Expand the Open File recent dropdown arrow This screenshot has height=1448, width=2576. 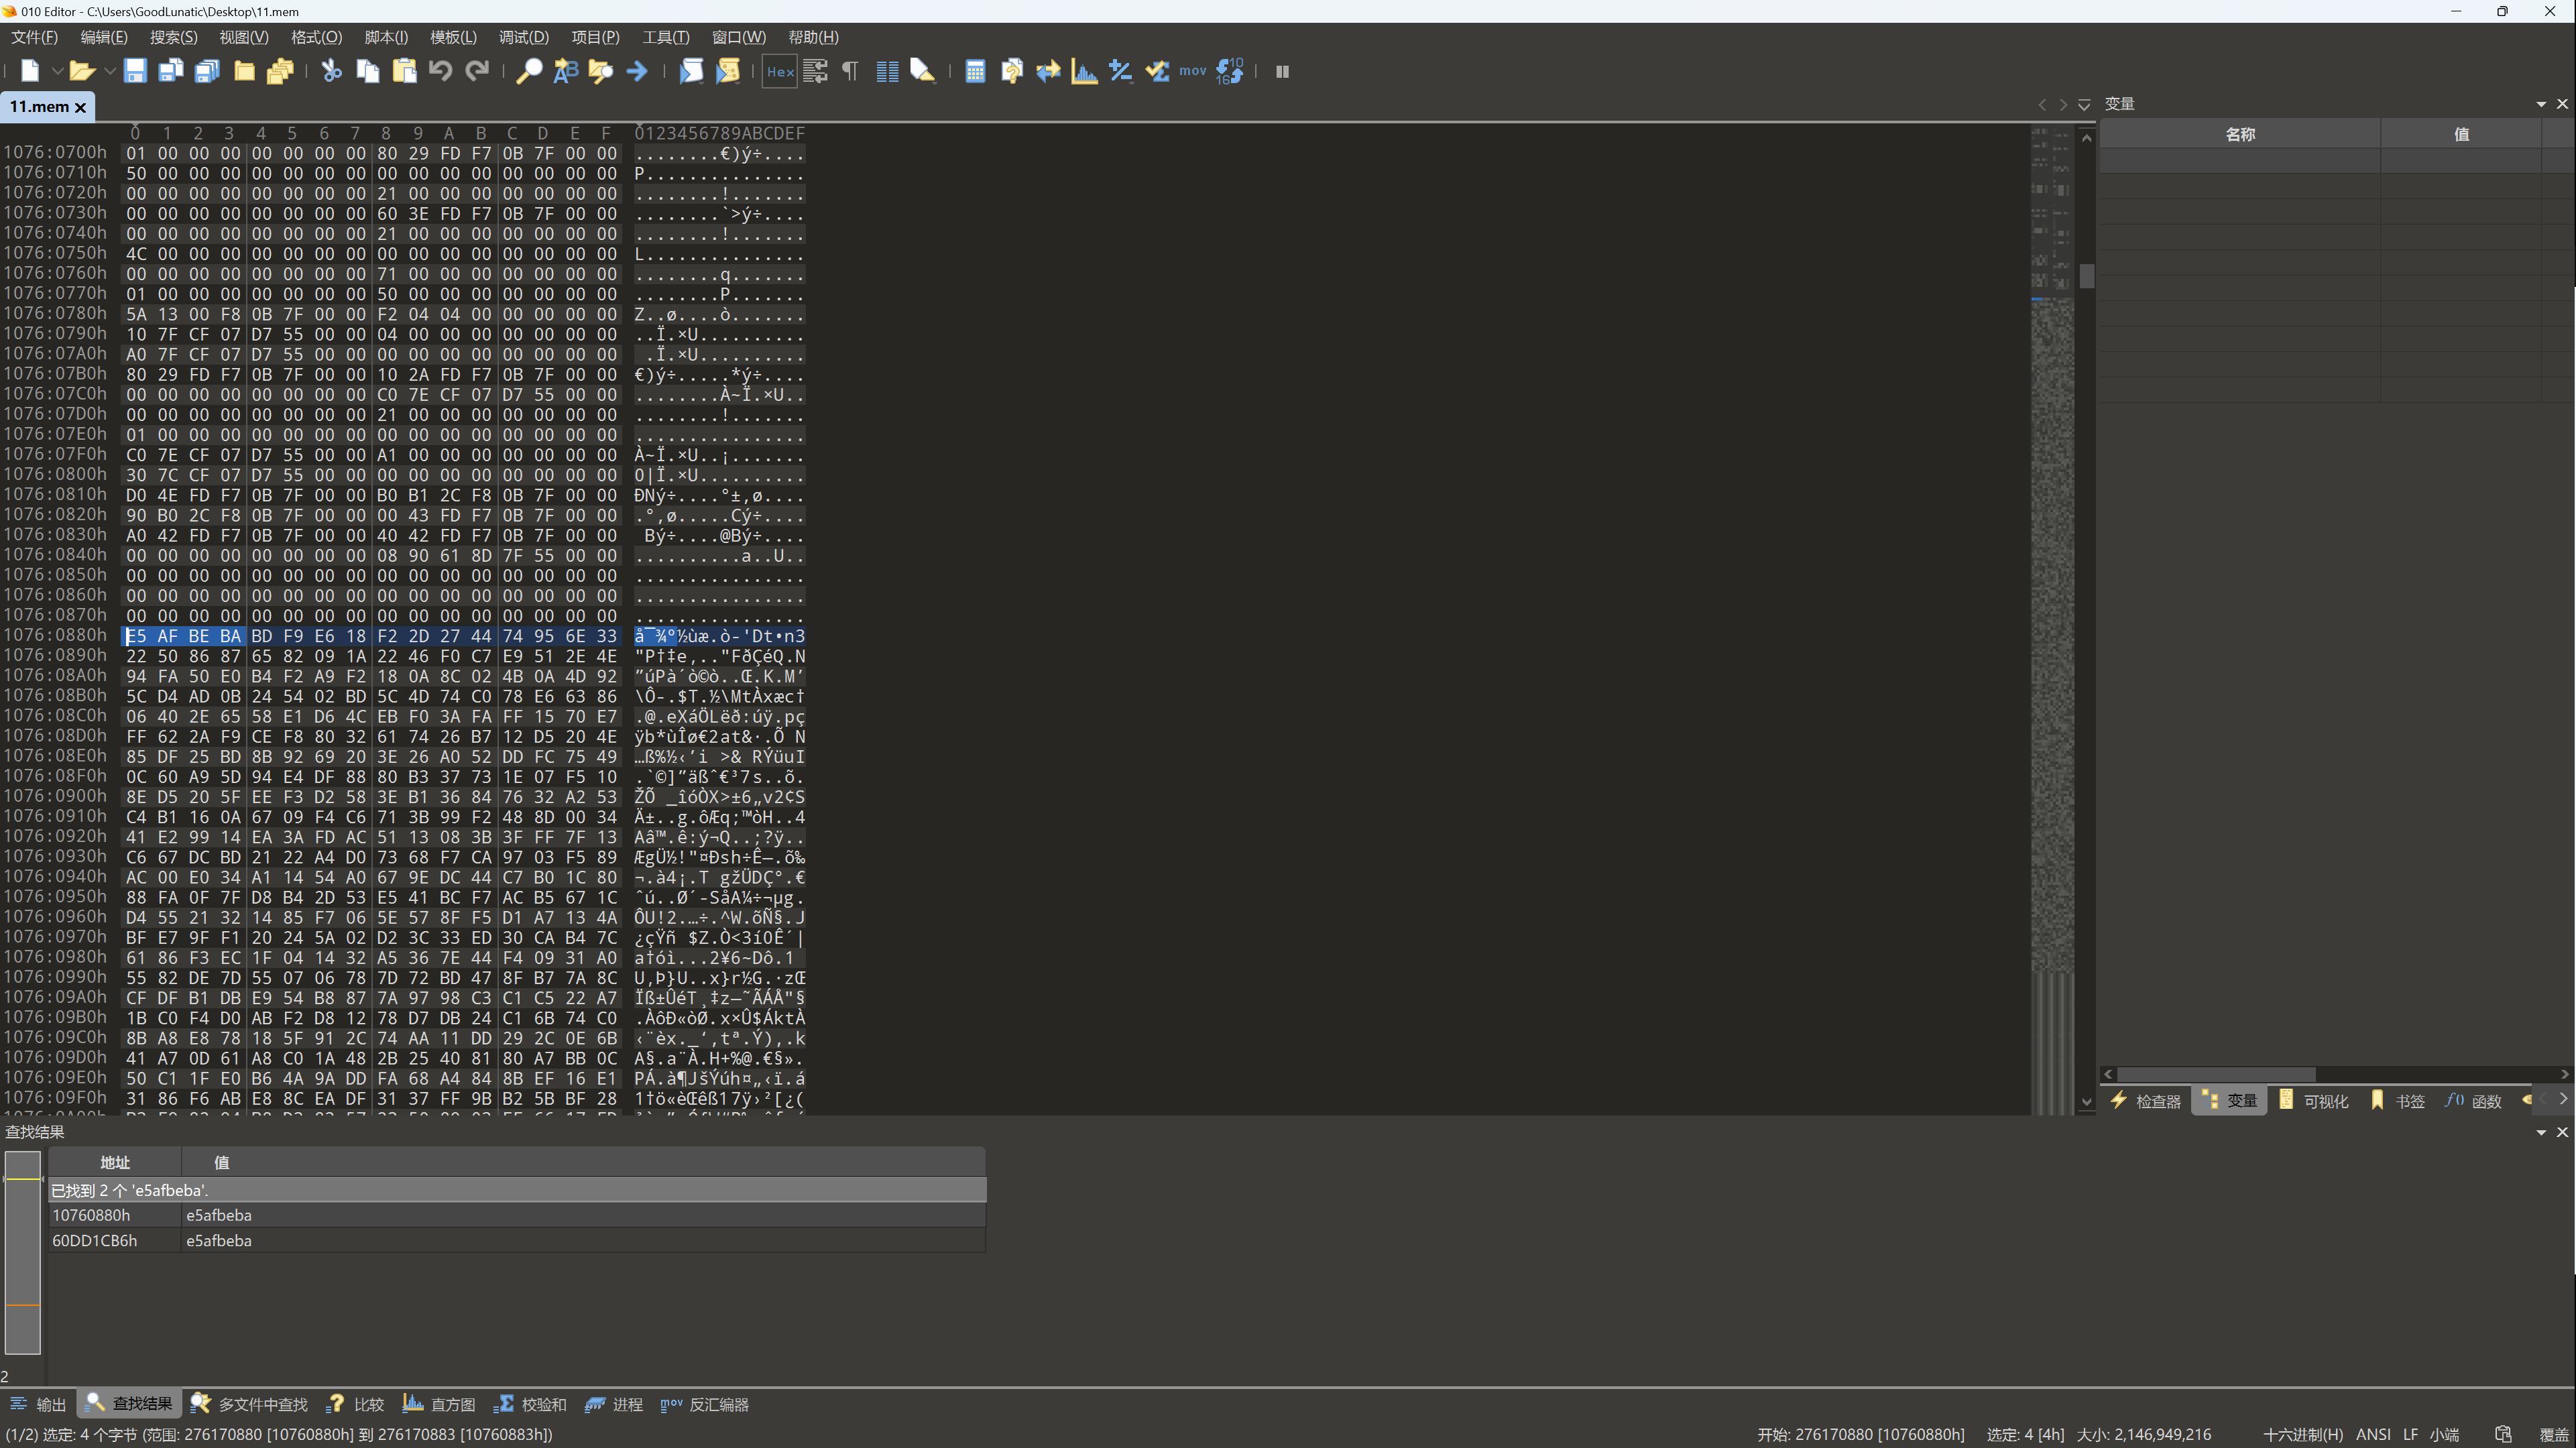pyautogui.click(x=109, y=71)
